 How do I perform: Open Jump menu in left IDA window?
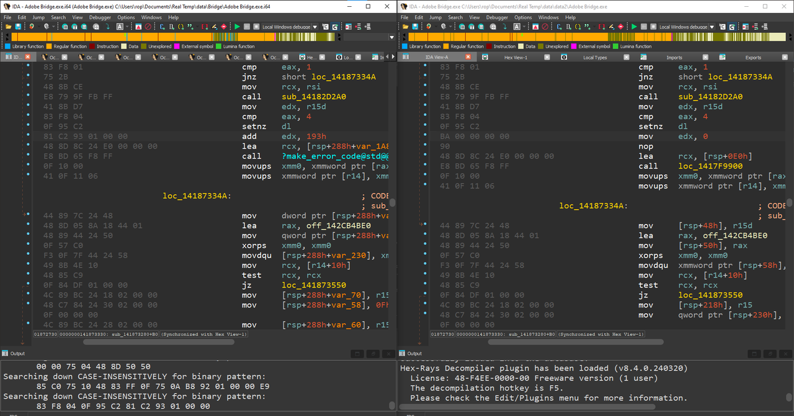pos(38,17)
